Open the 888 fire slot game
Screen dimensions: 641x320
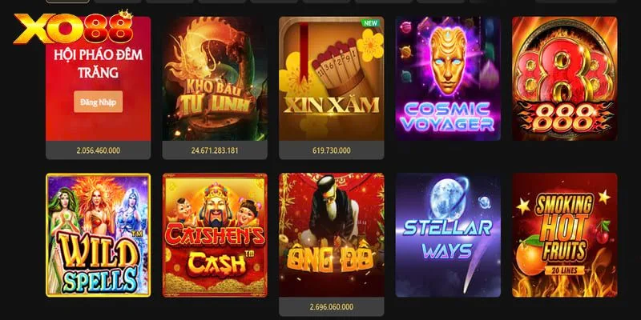pyautogui.click(x=565, y=78)
